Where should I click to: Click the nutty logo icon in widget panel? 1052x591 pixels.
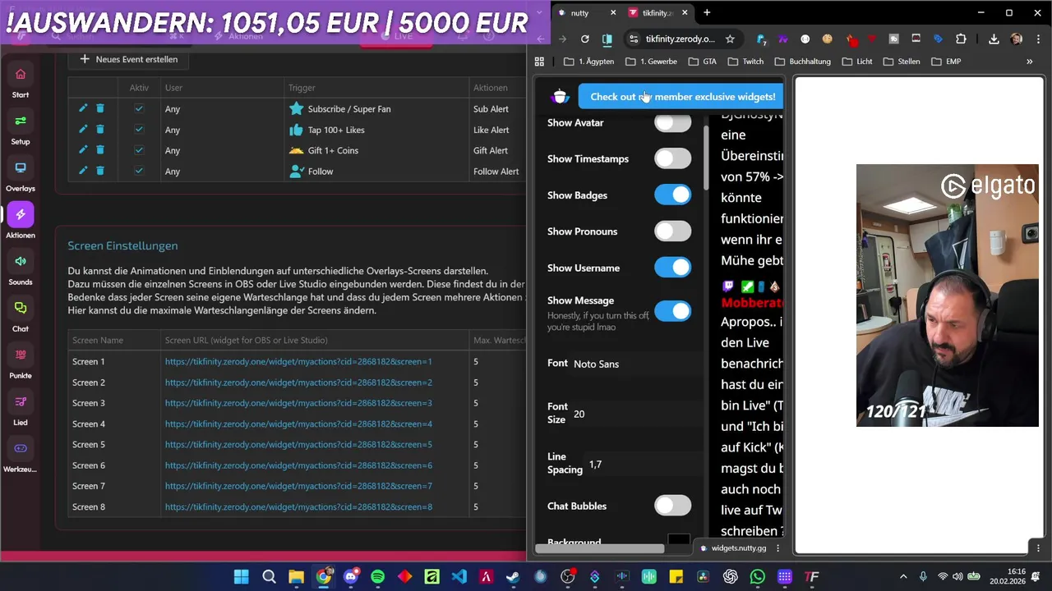[561, 96]
